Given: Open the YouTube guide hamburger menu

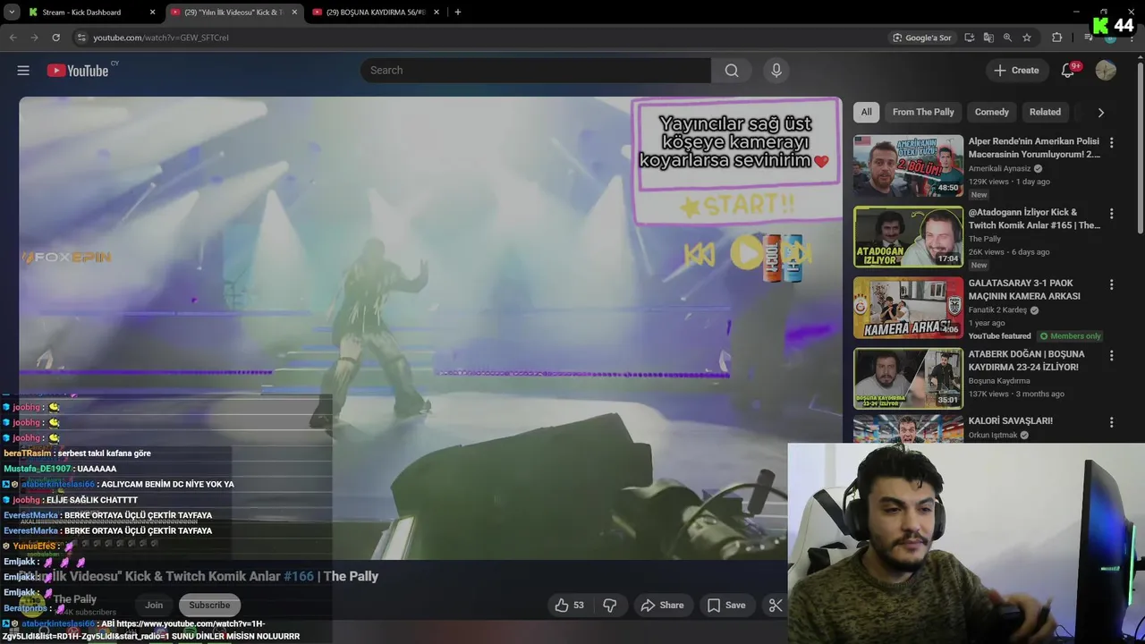Looking at the screenshot, I should [x=23, y=71].
